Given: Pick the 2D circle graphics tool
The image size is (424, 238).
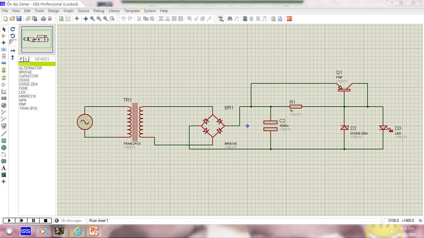Looking at the screenshot, I should [x=4, y=148].
